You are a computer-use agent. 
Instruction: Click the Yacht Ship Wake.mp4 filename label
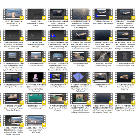coord(103,86)
